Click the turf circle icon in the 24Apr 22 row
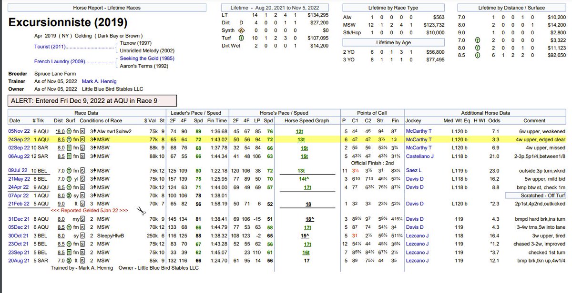This screenshot has width=572, height=293. click(x=69, y=187)
